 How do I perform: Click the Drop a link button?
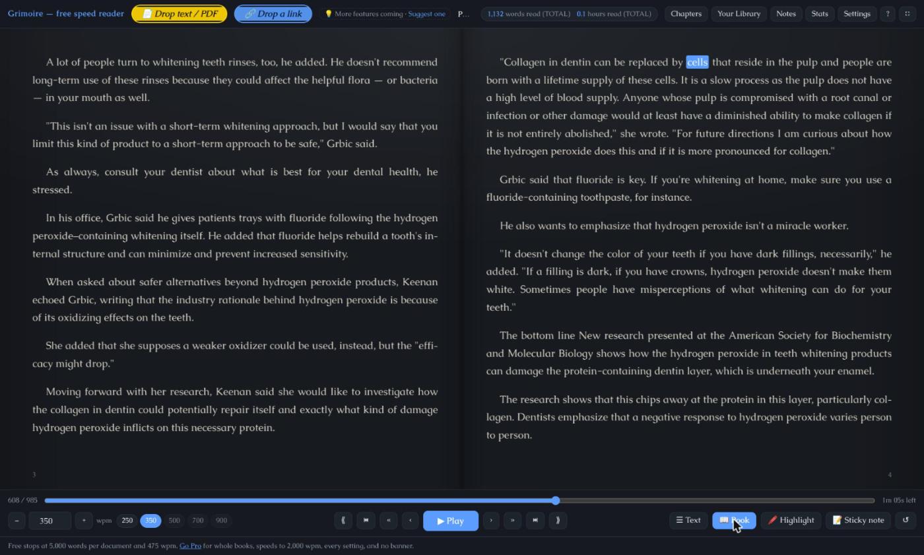click(x=273, y=14)
